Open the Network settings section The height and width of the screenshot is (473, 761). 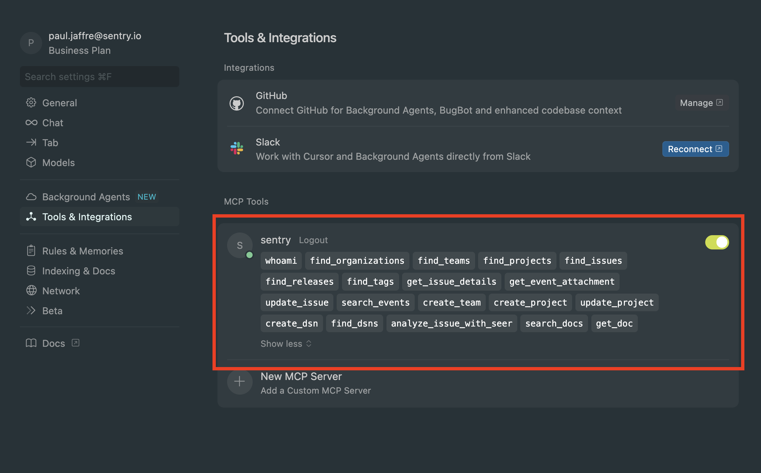point(100,291)
